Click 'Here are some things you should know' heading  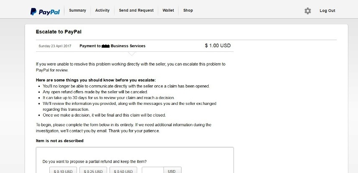pyautogui.click(x=96, y=80)
